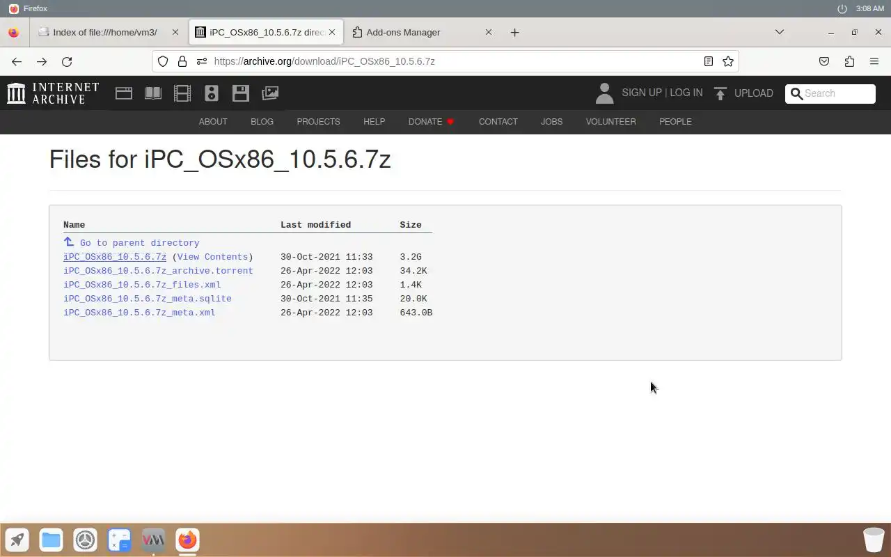Viewport: 891px width, 557px height.
Task: Click the SIGN UP link
Action: pyautogui.click(x=642, y=93)
